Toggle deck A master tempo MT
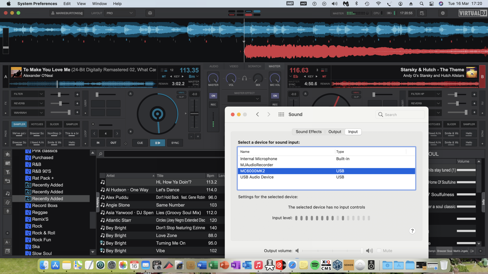488x274 pixels. (x=164, y=76)
